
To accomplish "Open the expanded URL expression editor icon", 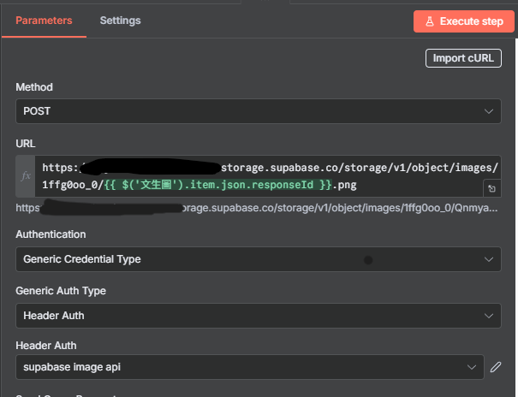I will 492,188.
